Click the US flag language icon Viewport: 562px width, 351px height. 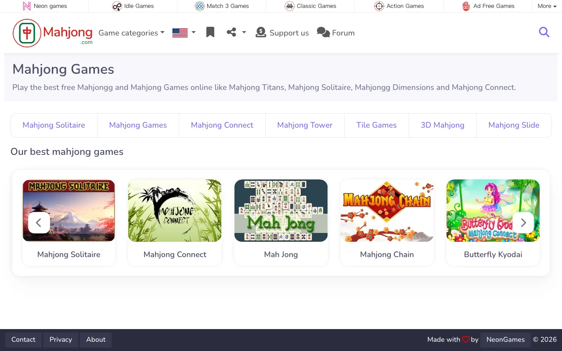click(180, 33)
